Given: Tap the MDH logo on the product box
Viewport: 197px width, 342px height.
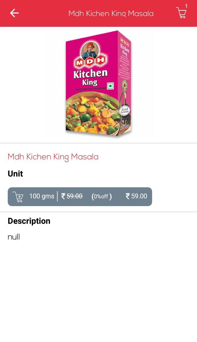Looking at the screenshot, I should coord(90,61).
